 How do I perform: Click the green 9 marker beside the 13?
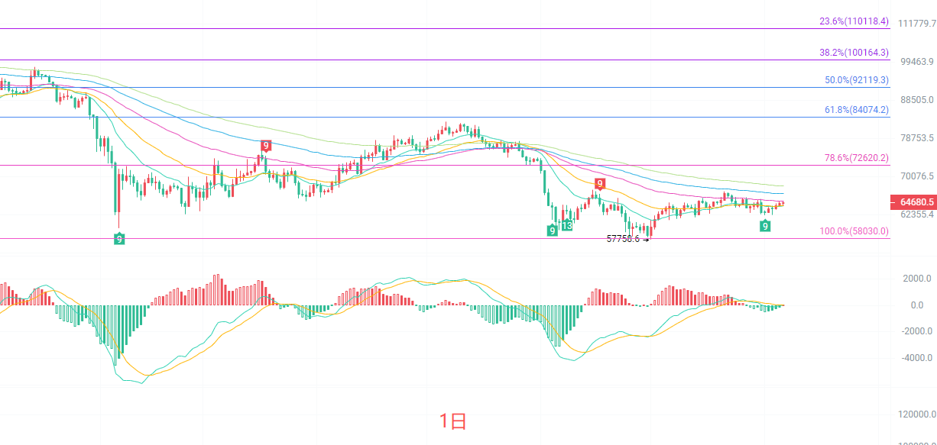click(552, 230)
